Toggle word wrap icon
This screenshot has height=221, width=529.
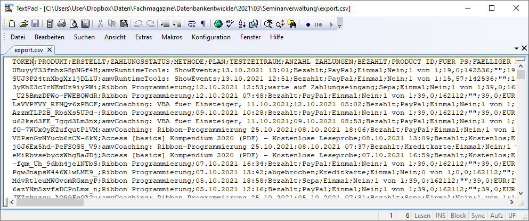point(192,24)
